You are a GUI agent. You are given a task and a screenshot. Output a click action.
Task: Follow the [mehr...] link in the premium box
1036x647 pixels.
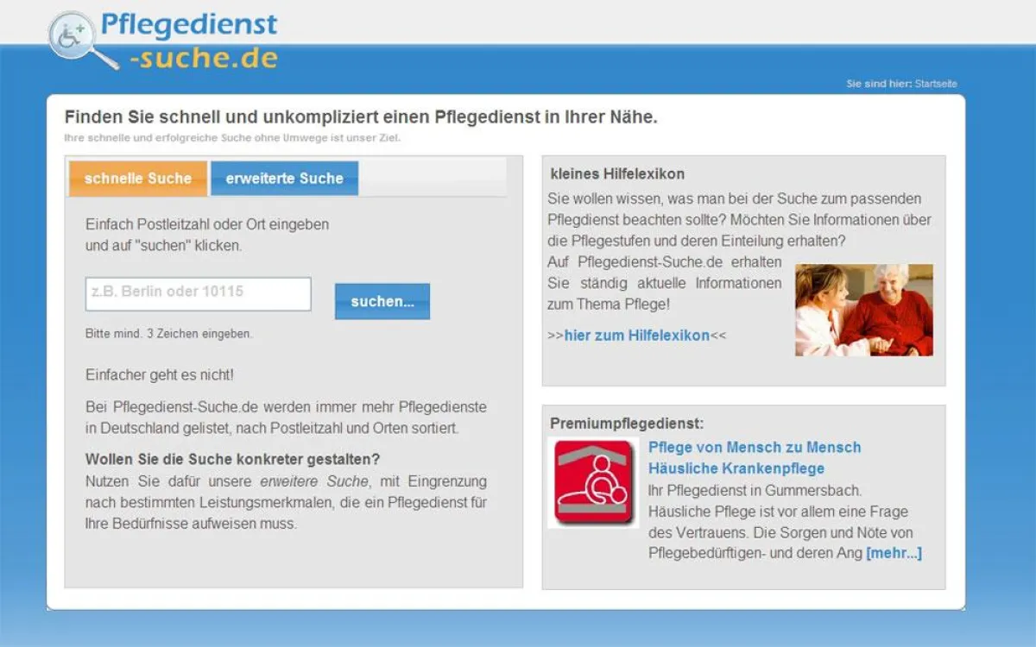(895, 553)
